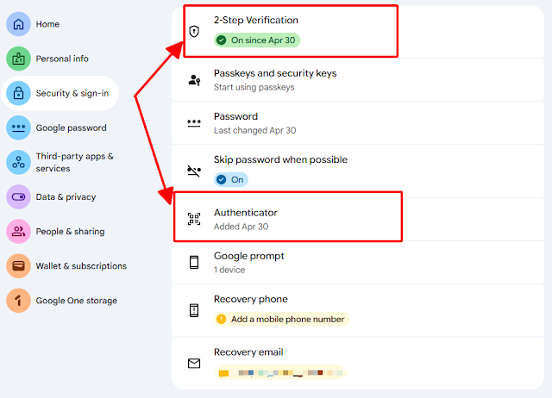The height and width of the screenshot is (398, 552).
Task: Click the Recovery email envelope icon
Action: [194, 364]
